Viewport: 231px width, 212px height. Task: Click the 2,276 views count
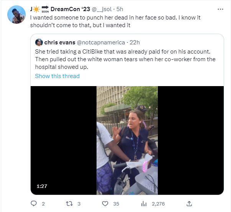(x=158, y=204)
